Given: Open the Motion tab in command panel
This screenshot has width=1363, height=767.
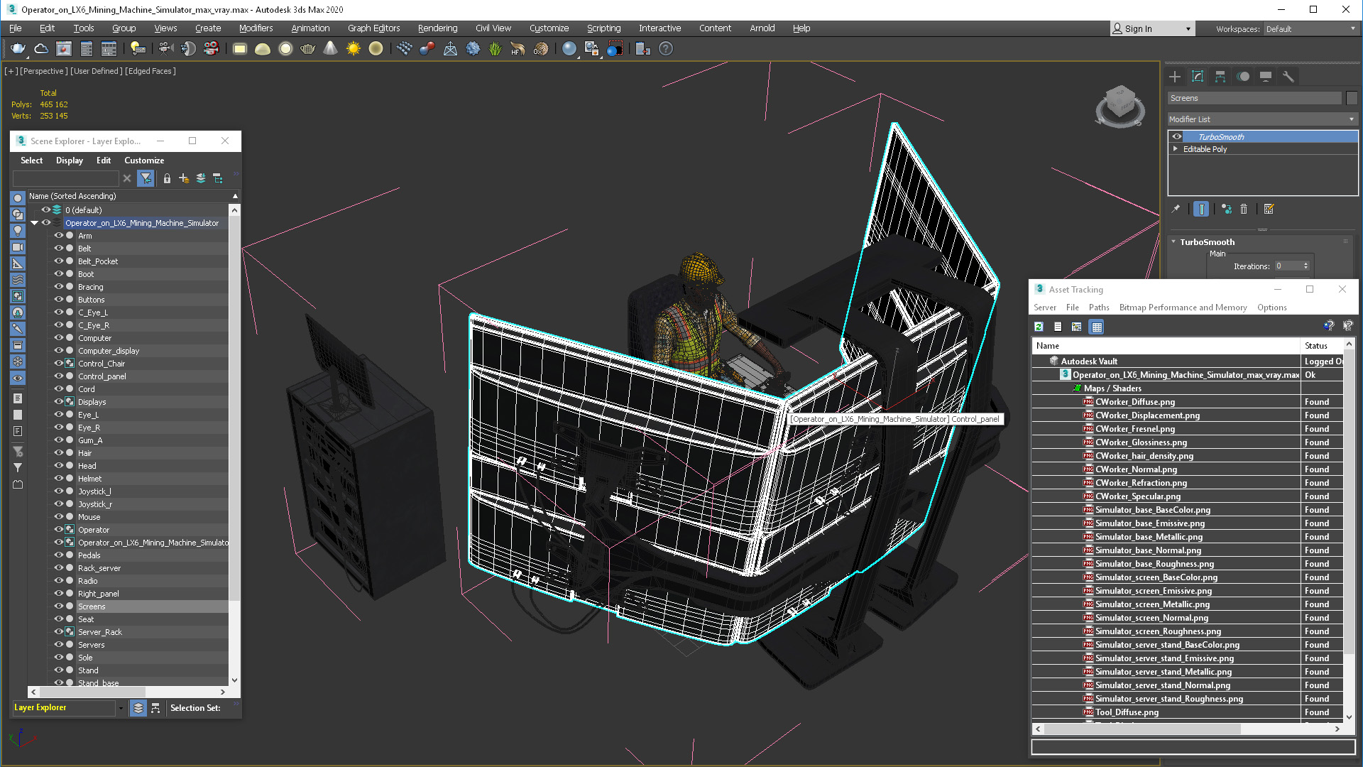Looking at the screenshot, I should [x=1243, y=77].
